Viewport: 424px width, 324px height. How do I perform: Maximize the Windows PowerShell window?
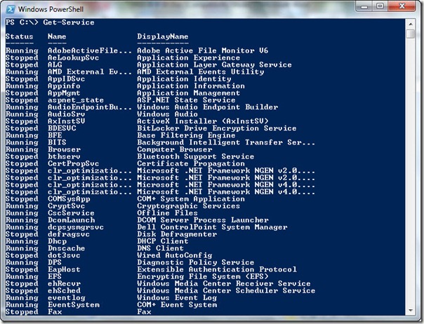(380, 6)
